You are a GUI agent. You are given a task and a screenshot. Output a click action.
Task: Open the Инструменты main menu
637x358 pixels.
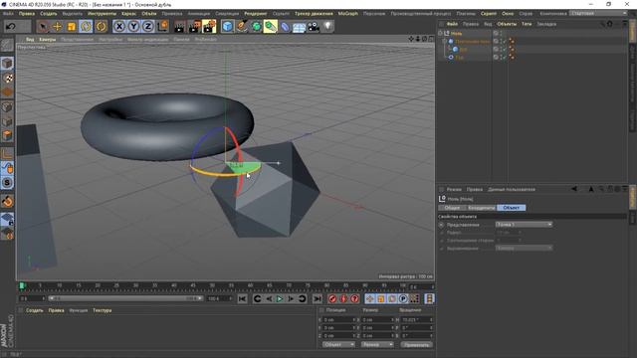(x=102, y=13)
